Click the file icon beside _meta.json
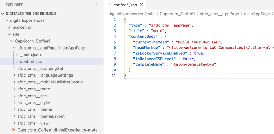 click(17, 55)
